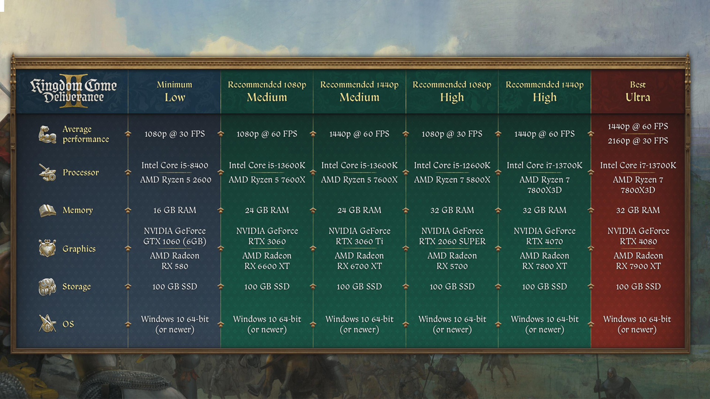
Task: Click NVIDIA GeForce RTX 3060 Ti text
Action: pyautogui.click(x=359, y=236)
